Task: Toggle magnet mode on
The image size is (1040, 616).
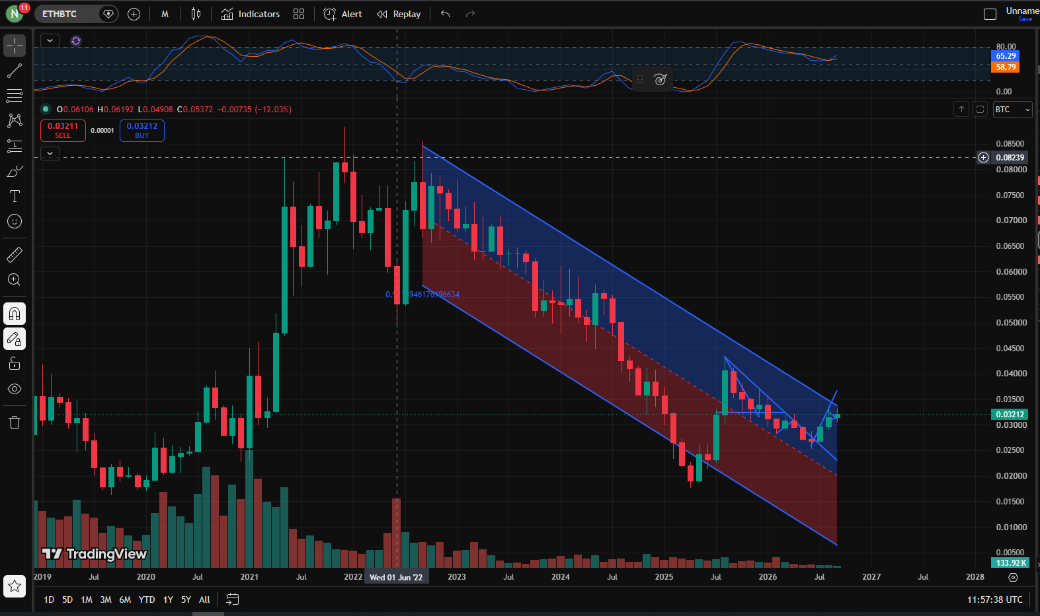Action: click(x=15, y=314)
